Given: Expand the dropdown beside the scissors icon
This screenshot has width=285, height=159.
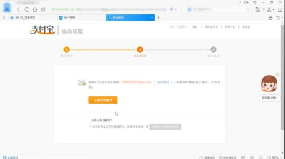Looking at the screenshot, I should (x=273, y=10).
